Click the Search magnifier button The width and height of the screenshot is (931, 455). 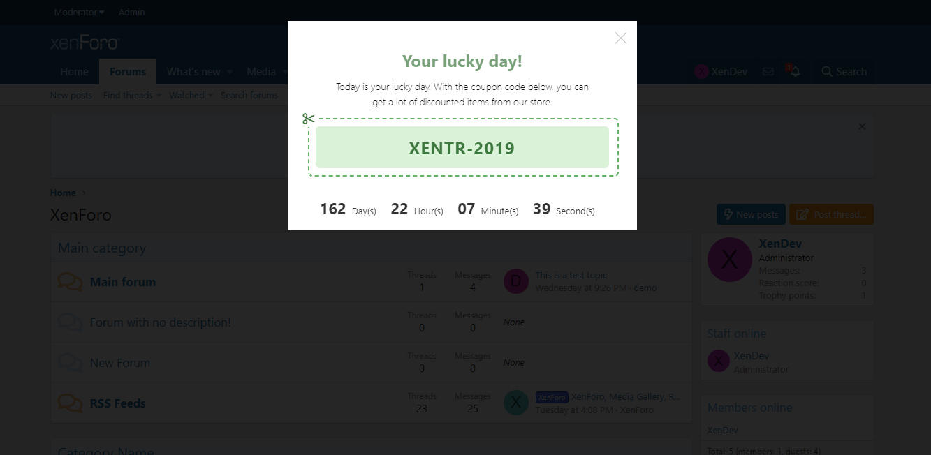[844, 72]
